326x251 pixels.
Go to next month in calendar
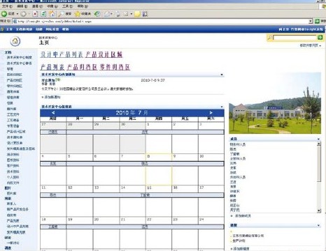[211, 113]
